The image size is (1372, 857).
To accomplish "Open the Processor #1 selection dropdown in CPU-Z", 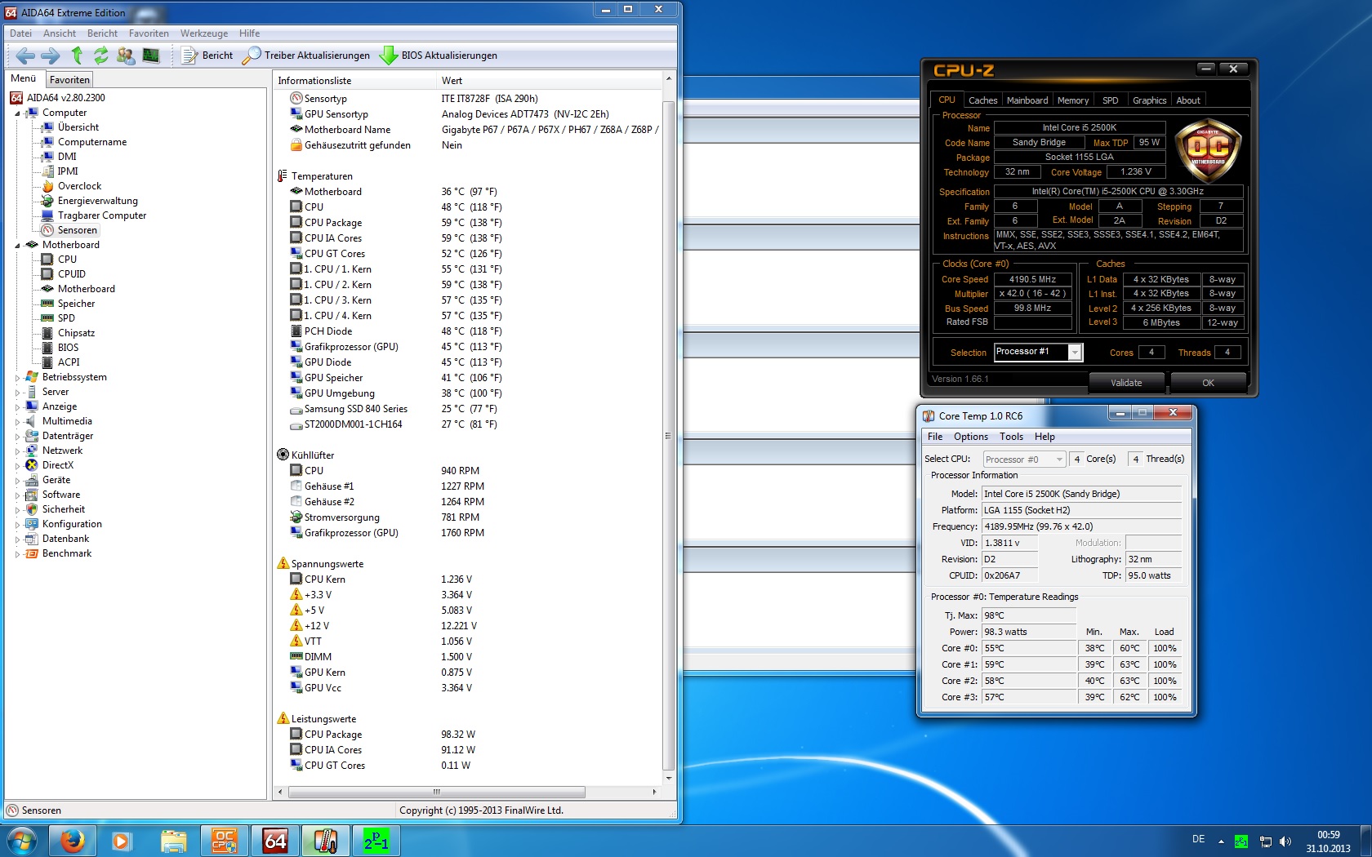I will coord(1075,353).
